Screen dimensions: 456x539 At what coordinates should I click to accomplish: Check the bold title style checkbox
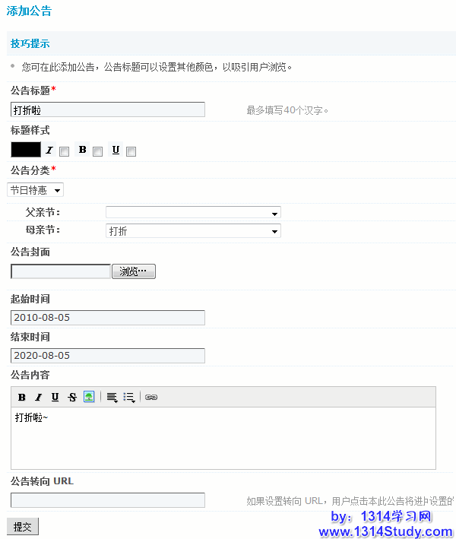(x=97, y=151)
